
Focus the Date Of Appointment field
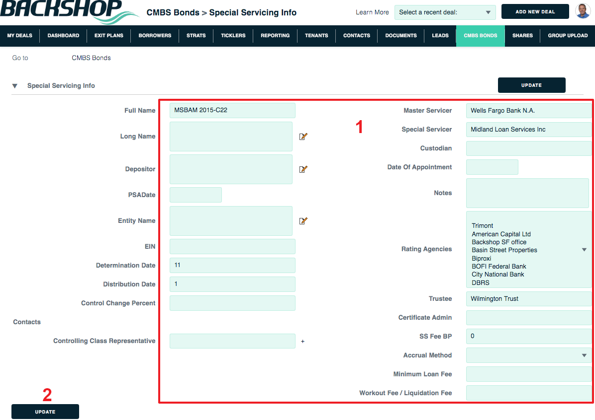[x=492, y=167]
